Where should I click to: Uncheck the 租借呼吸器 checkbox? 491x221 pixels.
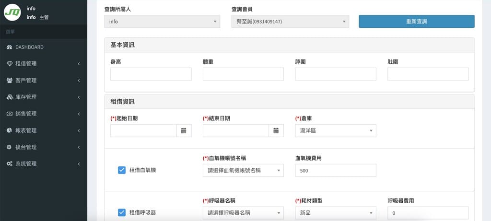pos(121,212)
